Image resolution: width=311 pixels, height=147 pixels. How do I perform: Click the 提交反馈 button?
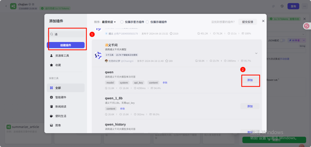248,22
